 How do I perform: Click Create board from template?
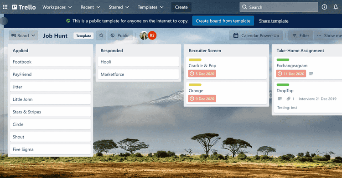pos(223,21)
